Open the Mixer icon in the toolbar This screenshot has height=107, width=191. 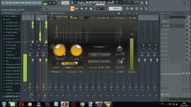coord(141,9)
